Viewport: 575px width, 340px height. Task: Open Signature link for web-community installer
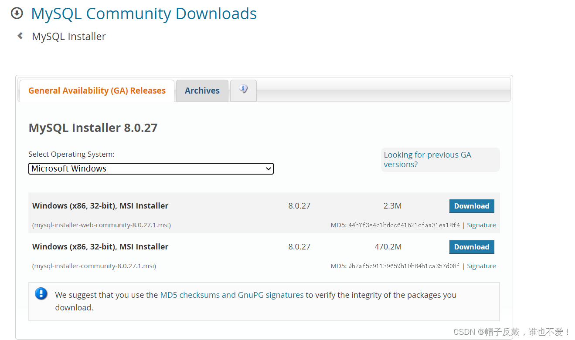coord(481,225)
